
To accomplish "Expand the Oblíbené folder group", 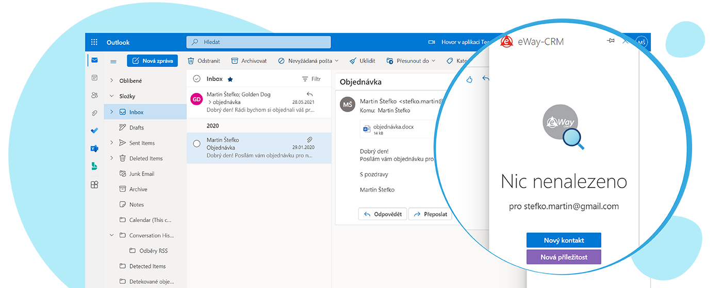I will 111,81.
